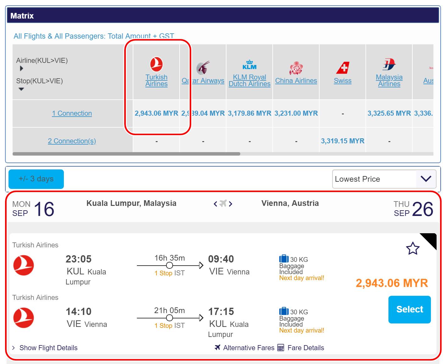Go to next date using right chevron
This screenshot has height=364, width=446.
tap(231, 204)
